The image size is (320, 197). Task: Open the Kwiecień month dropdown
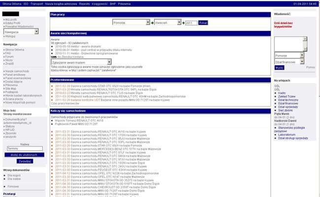(x=169, y=23)
